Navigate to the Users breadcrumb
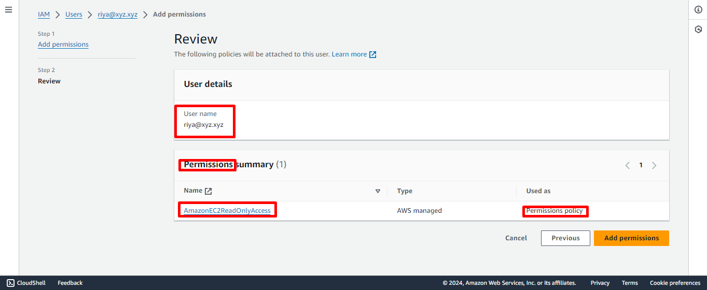This screenshot has height=290, width=707. [x=74, y=15]
